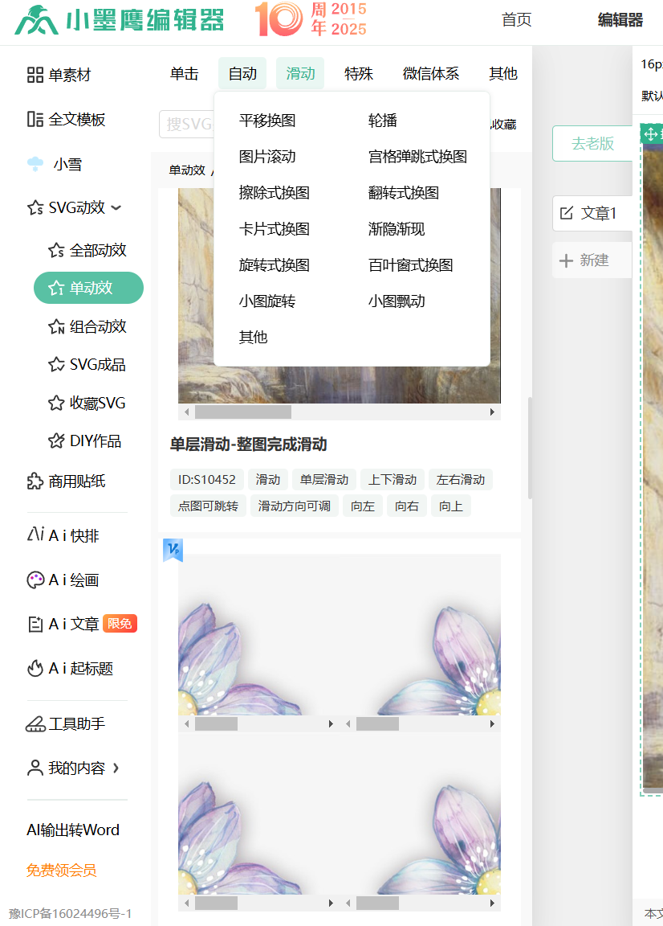This screenshot has width=663, height=926.
Task: Click right arrow of waterfall image scrollbar
Action: [492, 412]
